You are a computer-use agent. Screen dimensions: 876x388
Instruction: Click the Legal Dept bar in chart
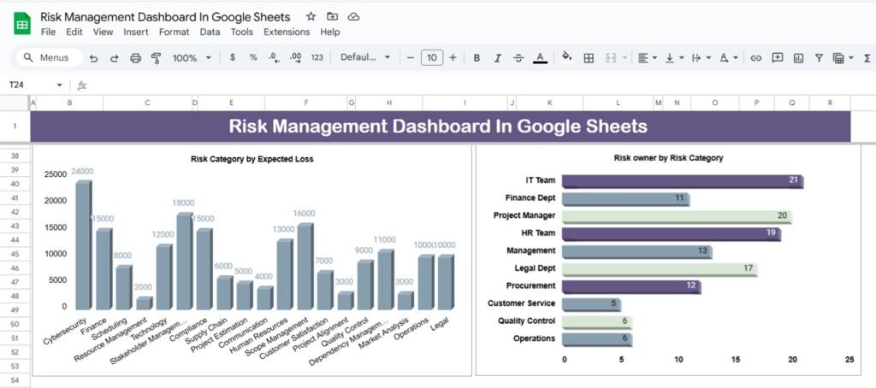point(660,269)
